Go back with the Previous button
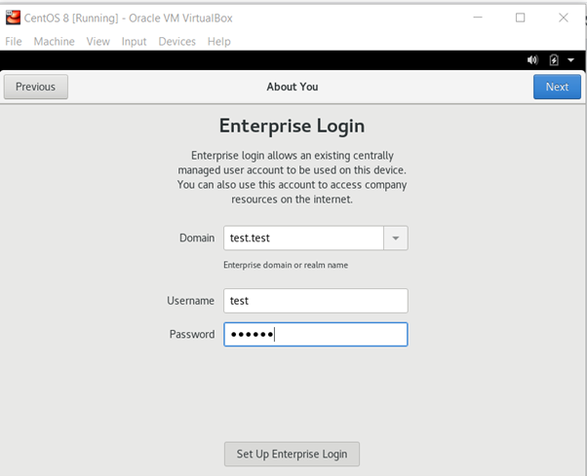This screenshot has height=476, width=587. click(x=36, y=87)
